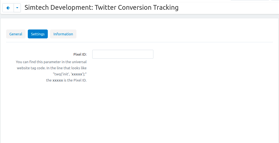Open the Information tab
The width and height of the screenshot is (279, 143).
tap(63, 34)
